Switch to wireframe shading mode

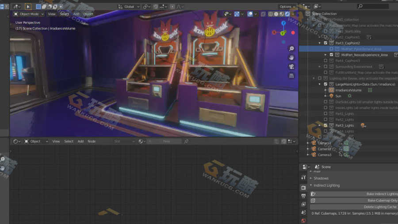click(x=271, y=14)
